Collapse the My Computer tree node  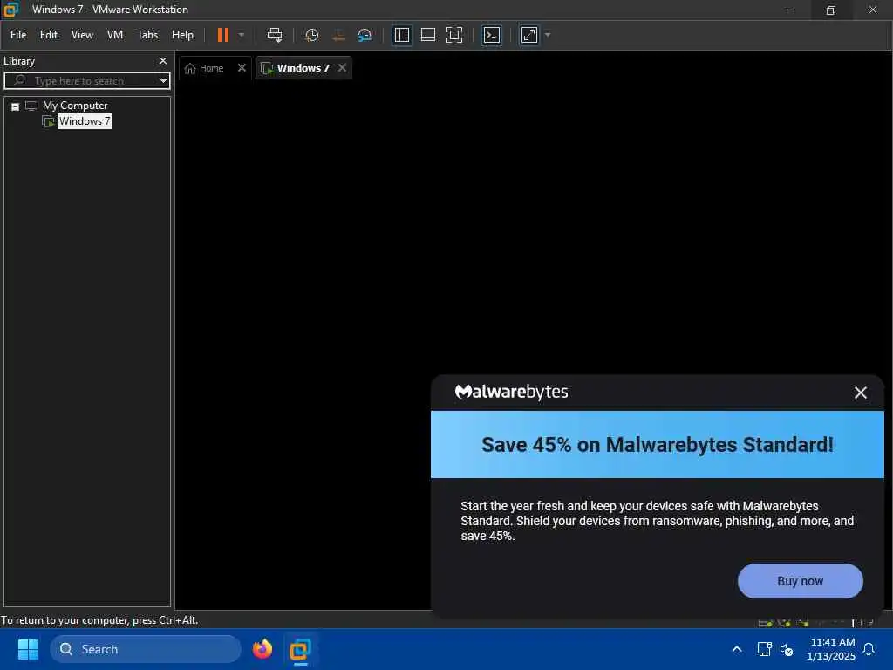(x=16, y=106)
